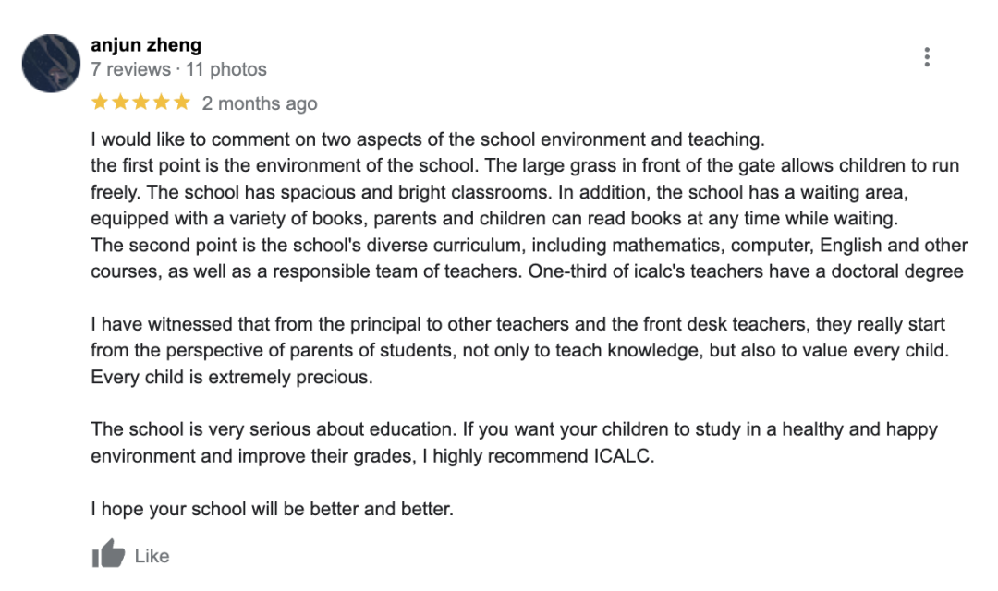The height and width of the screenshot is (591, 998).
Task: Click the line "I would like to comment"
Action: pos(428,139)
